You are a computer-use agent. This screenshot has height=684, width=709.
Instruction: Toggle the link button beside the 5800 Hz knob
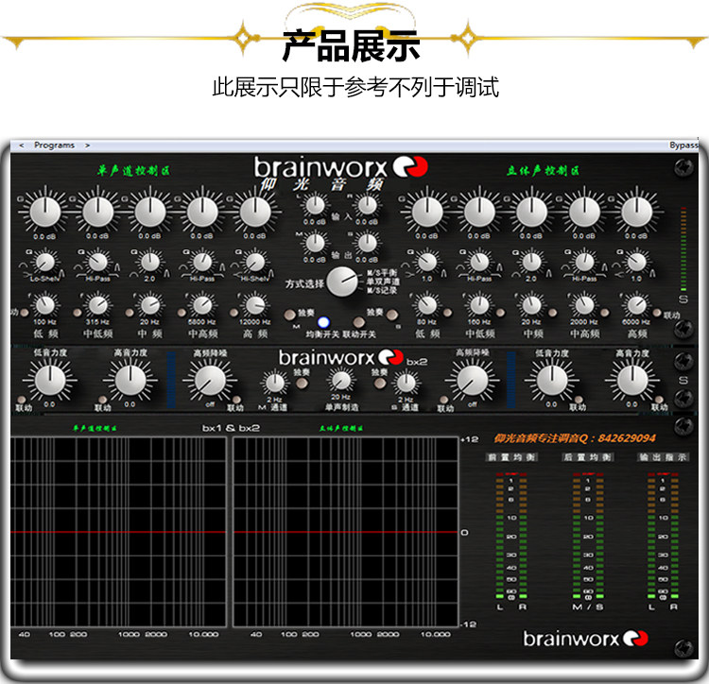[x=182, y=313]
